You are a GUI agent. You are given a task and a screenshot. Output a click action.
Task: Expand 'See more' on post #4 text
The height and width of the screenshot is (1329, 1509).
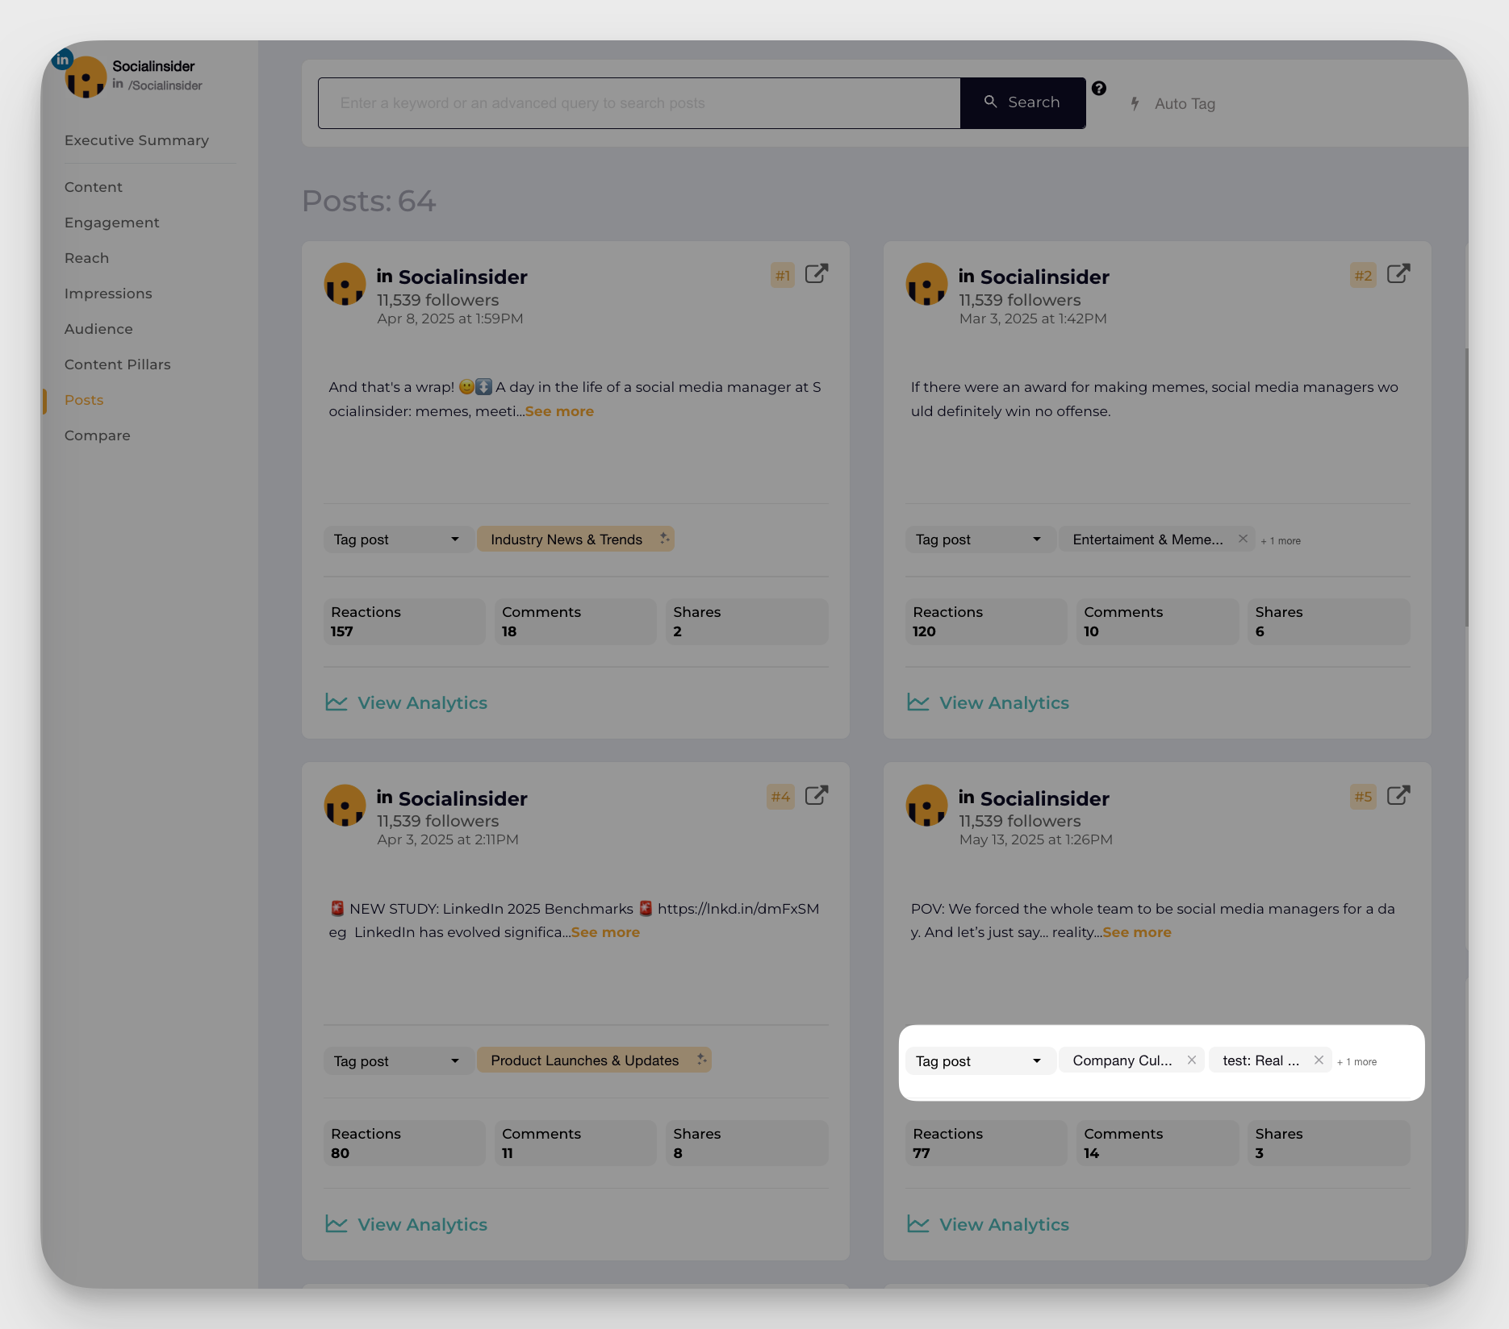[x=605, y=932]
